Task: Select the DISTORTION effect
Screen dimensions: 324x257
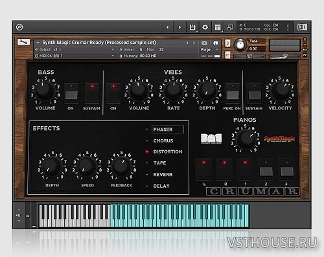Action: pos(168,151)
